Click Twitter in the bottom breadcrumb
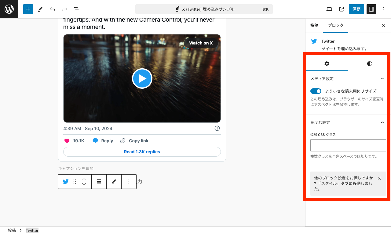The image size is (391, 234). point(32,230)
